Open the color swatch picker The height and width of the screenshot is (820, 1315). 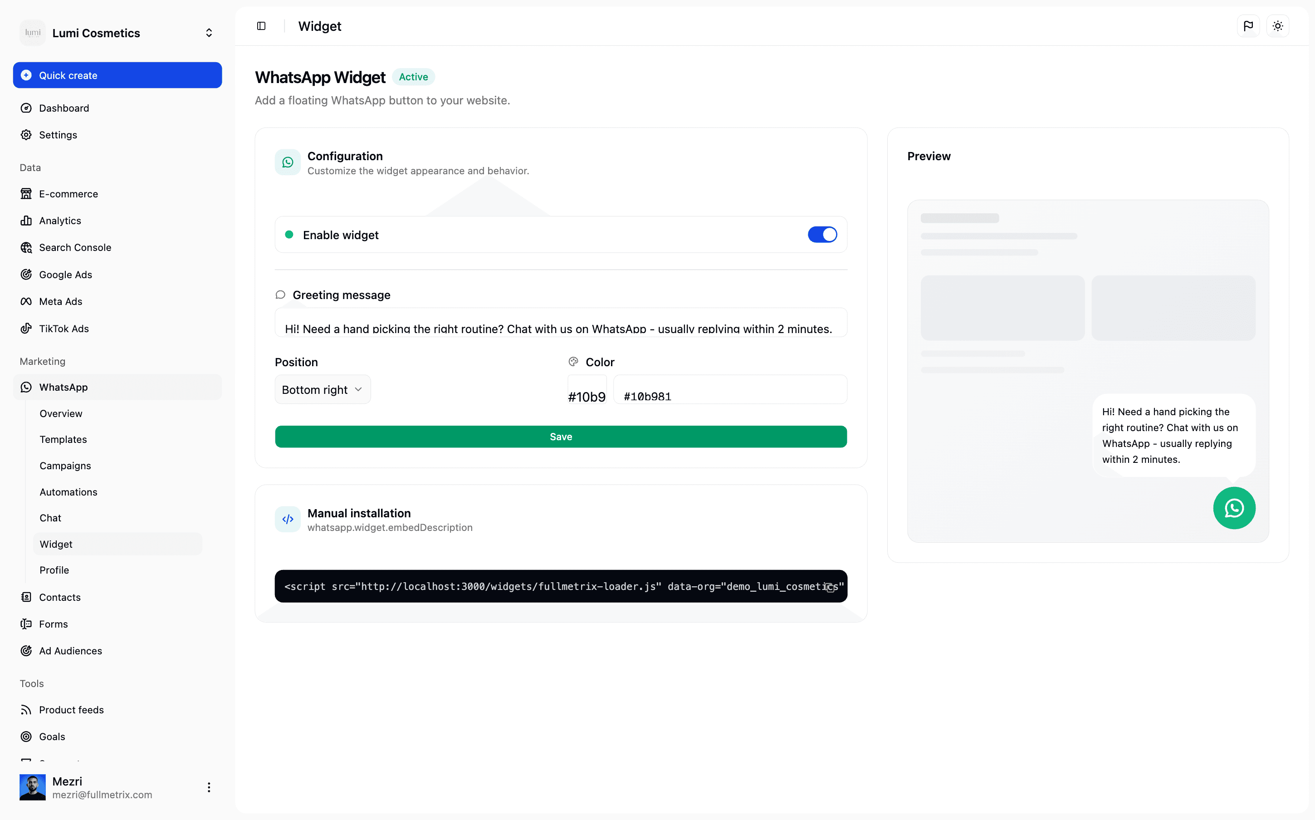pyautogui.click(x=587, y=389)
